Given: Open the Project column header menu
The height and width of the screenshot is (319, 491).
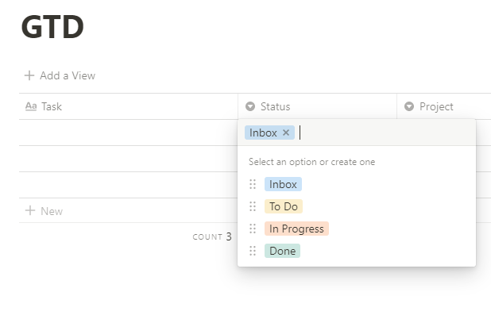Looking at the screenshot, I should (436, 106).
